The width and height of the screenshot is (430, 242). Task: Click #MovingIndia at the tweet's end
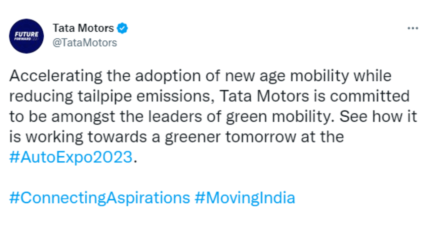point(245,198)
